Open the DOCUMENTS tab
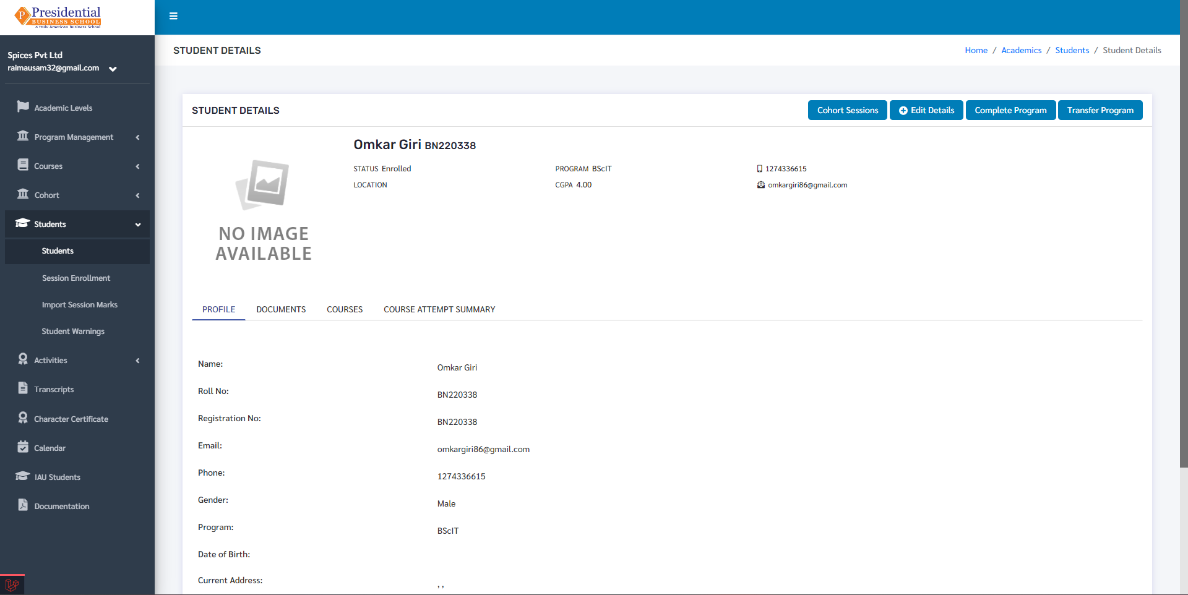 [x=281, y=309]
